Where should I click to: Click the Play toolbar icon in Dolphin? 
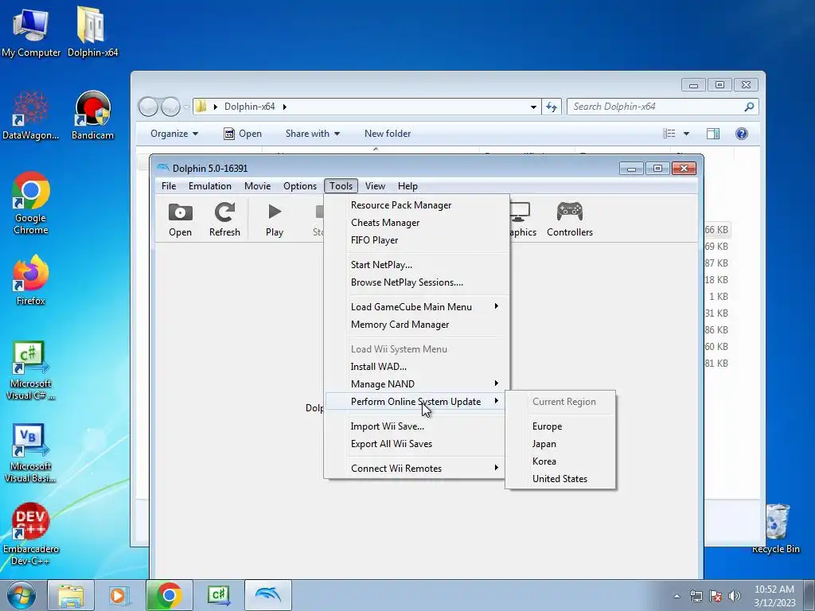275,220
